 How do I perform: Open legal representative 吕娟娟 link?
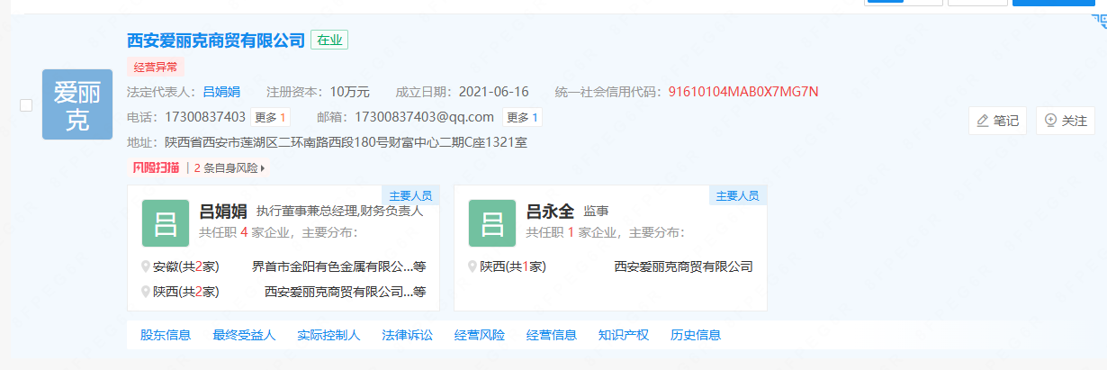point(221,92)
